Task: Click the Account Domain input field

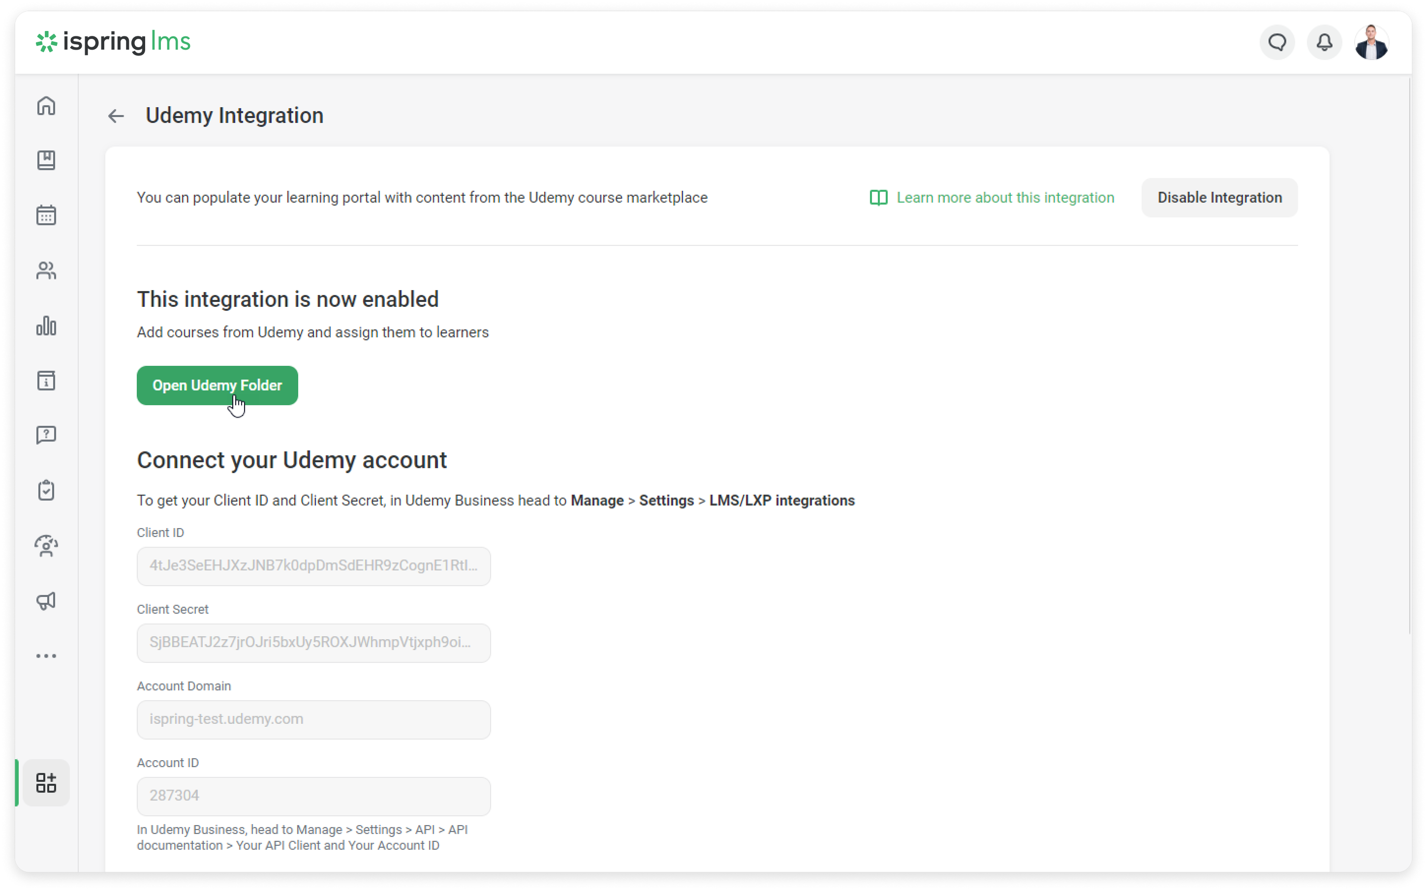Action: (314, 719)
